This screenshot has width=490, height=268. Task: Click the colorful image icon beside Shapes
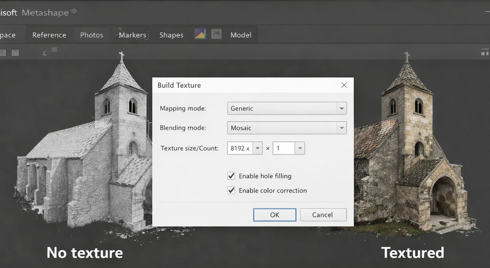point(200,34)
